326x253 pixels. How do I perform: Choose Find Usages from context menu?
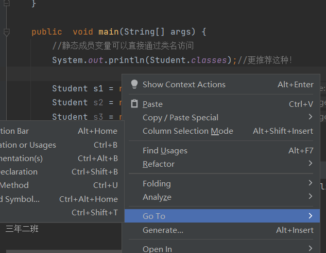click(165, 151)
